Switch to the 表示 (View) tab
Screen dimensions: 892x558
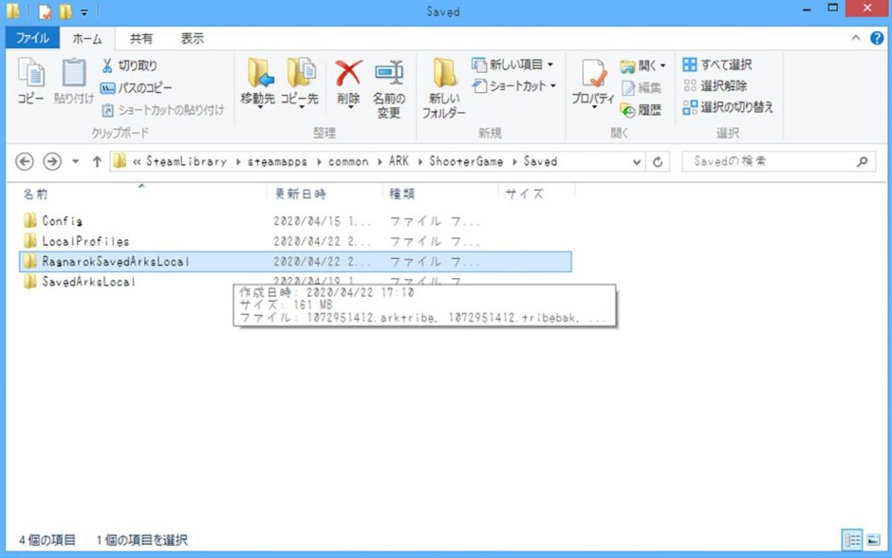[x=193, y=38]
